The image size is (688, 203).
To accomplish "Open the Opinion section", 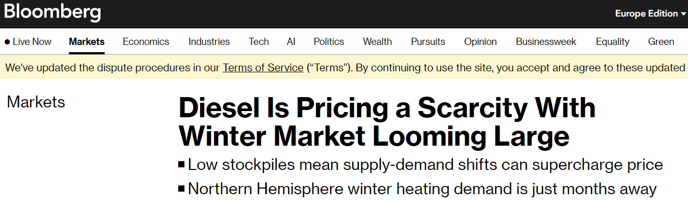I will (x=480, y=42).
